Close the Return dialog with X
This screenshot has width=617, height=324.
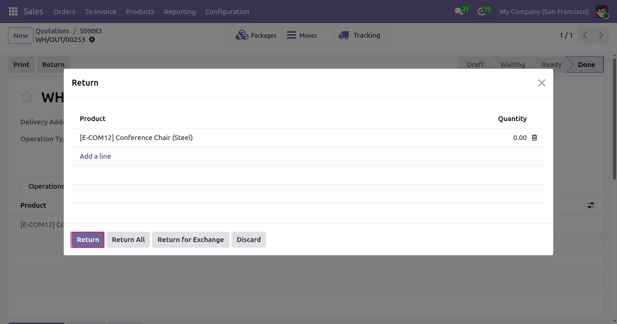[542, 83]
